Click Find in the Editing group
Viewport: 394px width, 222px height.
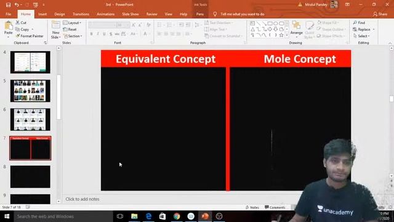click(359, 23)
